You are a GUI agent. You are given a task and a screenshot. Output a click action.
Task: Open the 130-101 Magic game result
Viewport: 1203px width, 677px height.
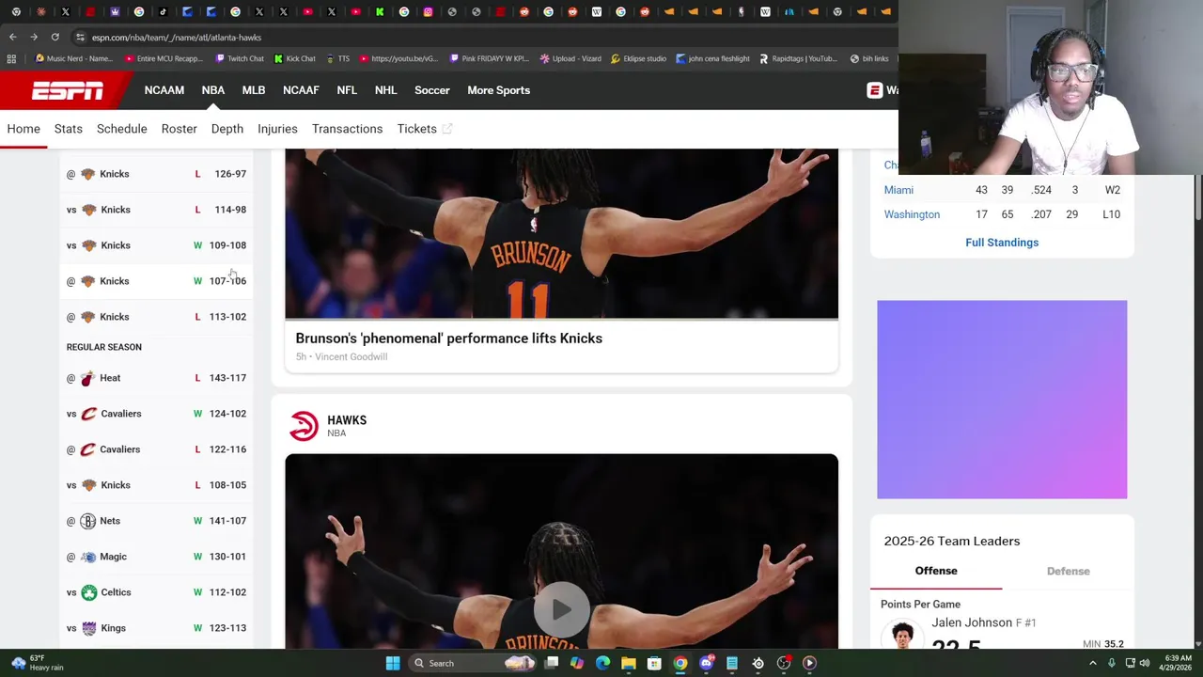click(227, 557)
